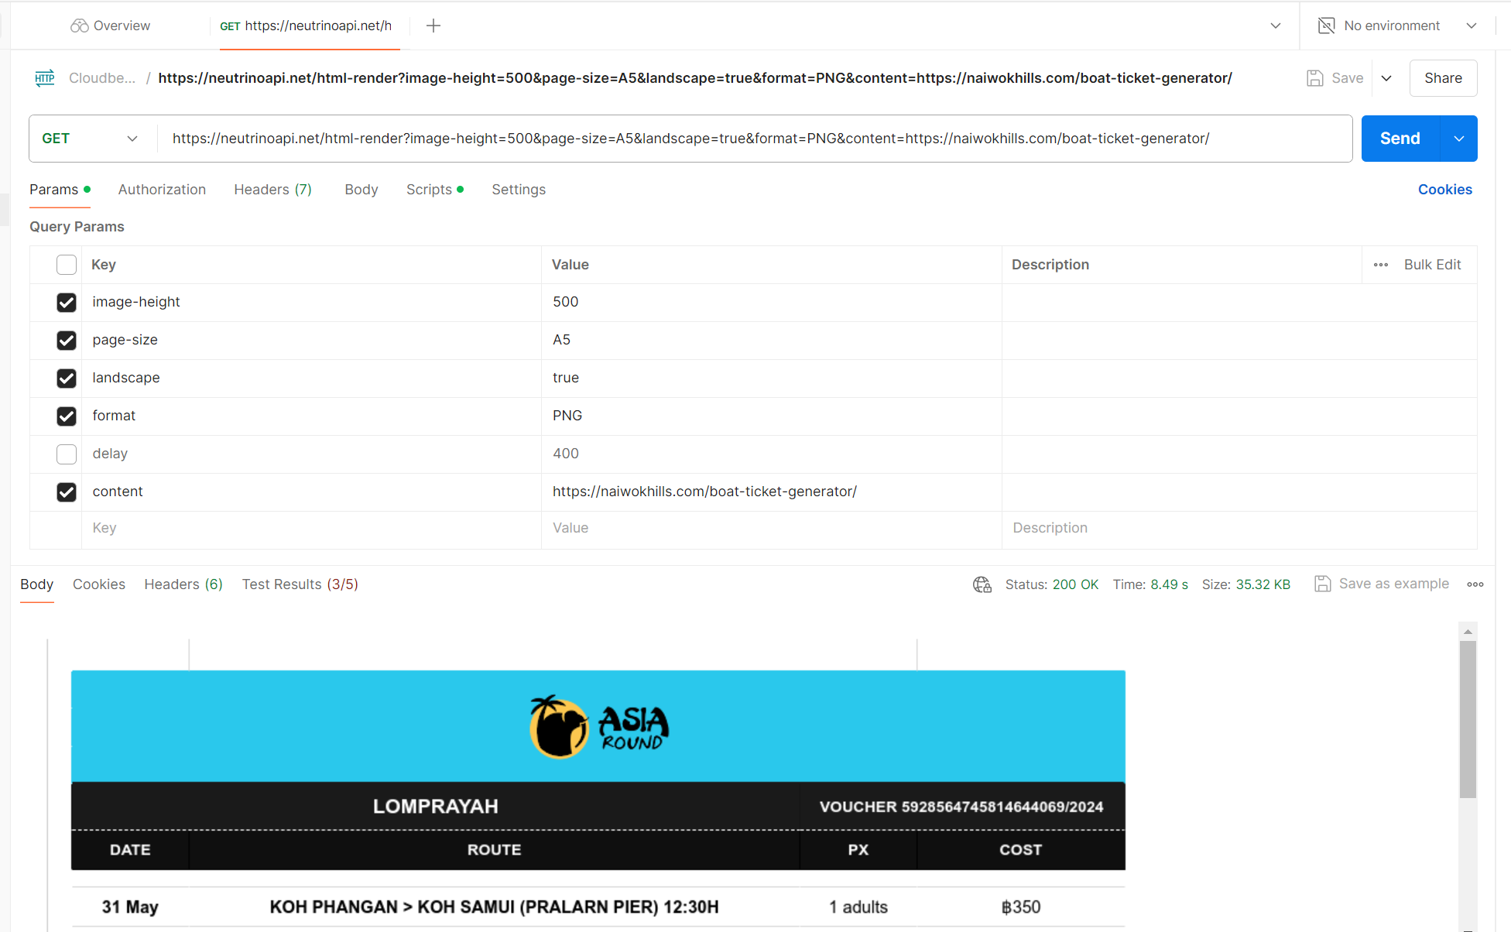Click the empty new Value field
Screen dimensions: 1511x932
tap(771, 529)
